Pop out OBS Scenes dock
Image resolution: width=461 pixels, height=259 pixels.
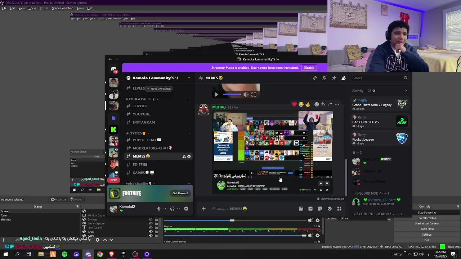pos(77,206)
